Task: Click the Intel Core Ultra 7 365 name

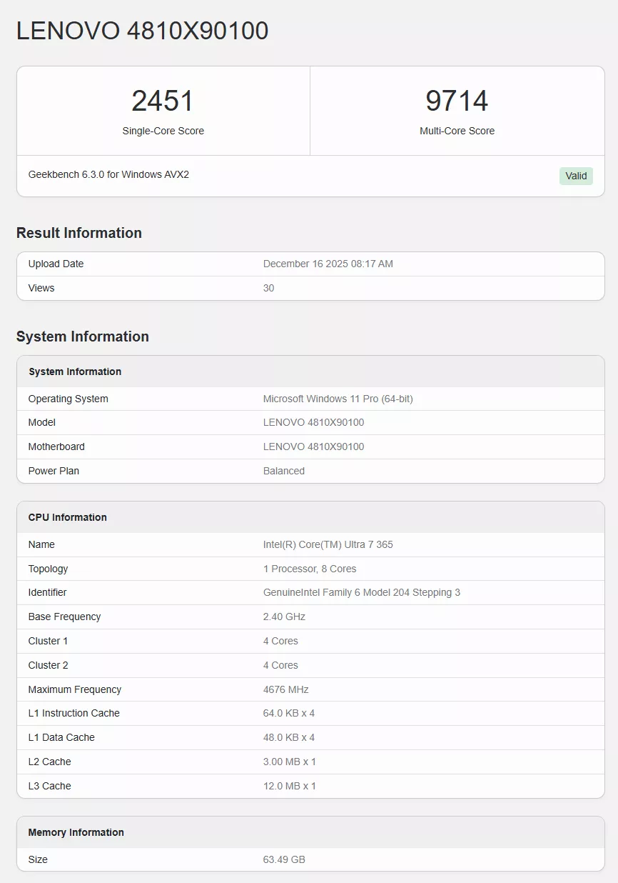Action: [328, 544]
